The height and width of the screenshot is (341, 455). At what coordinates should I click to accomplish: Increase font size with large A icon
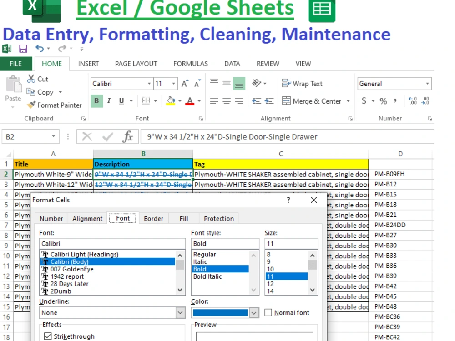[185, 84]
